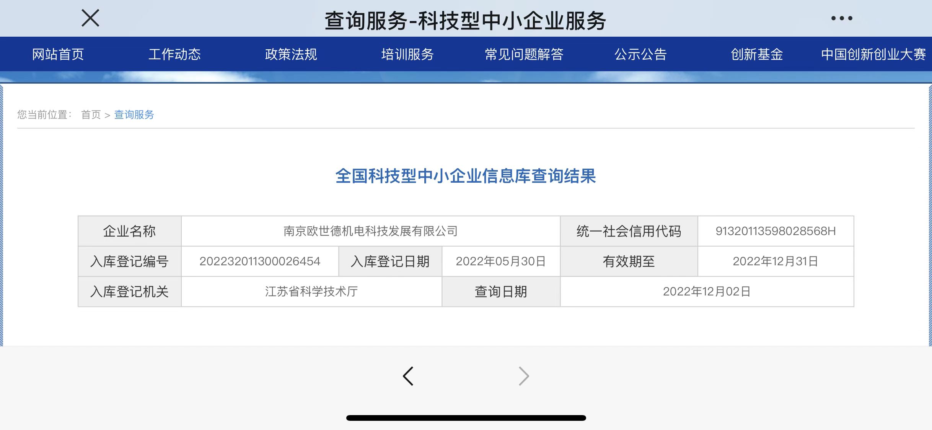
Task: Click the 有效期至 label cell
Action: (x=629, y=261)
